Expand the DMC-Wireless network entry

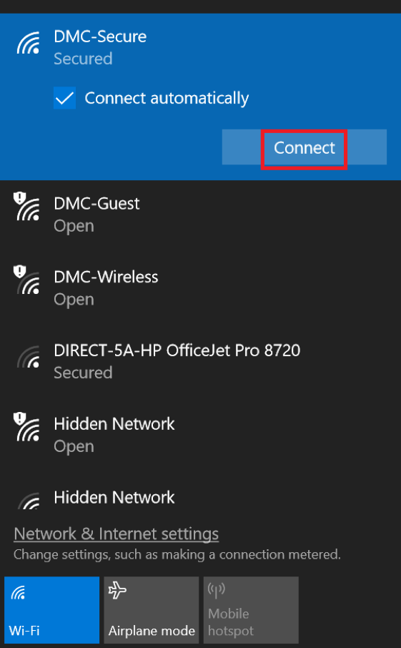pyautogui.click(x=200, y=288)
